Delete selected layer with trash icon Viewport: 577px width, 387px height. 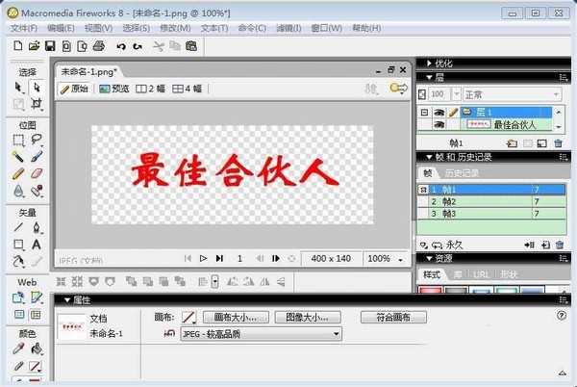tap(560, 143)
